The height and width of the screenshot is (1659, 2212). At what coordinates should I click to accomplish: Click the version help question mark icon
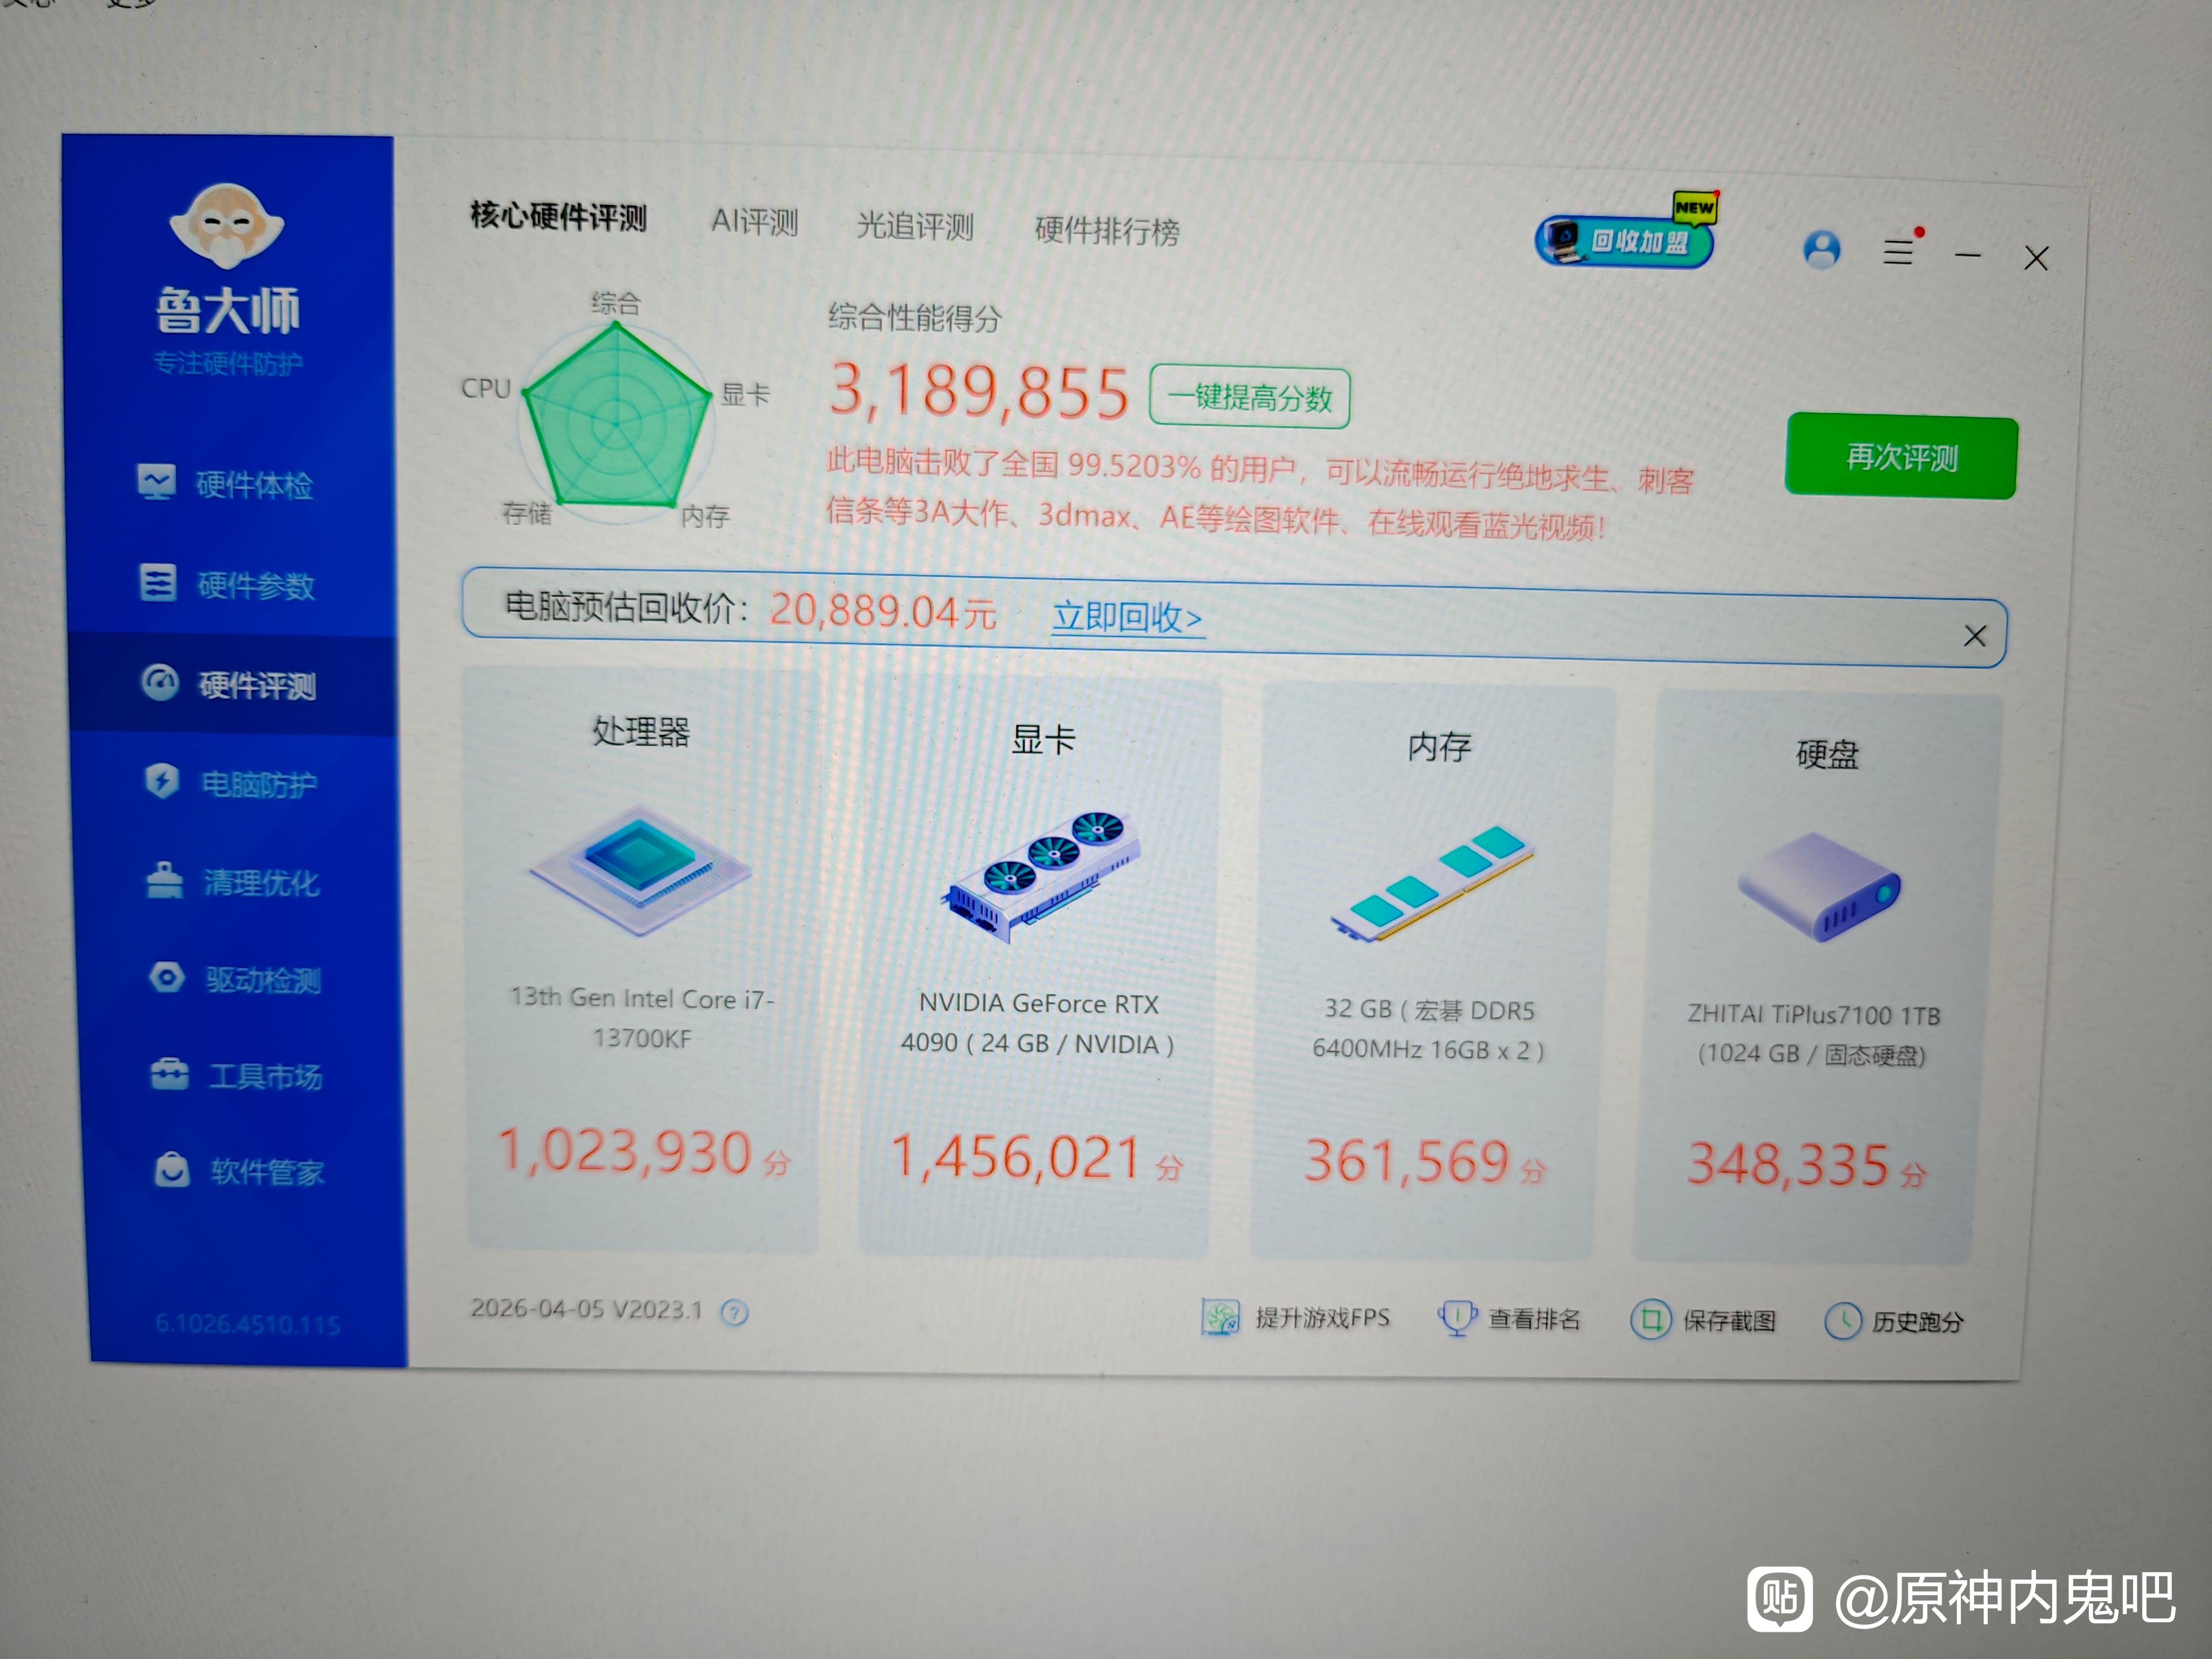734,1312
